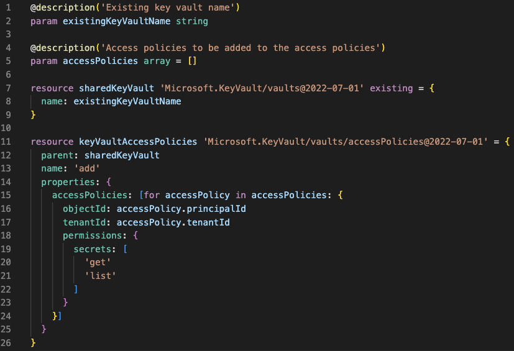Click the 'Access policies to be added' description string
Viewport: 514px width, 351px height.
pyautogui.click(x=241, y=48)
